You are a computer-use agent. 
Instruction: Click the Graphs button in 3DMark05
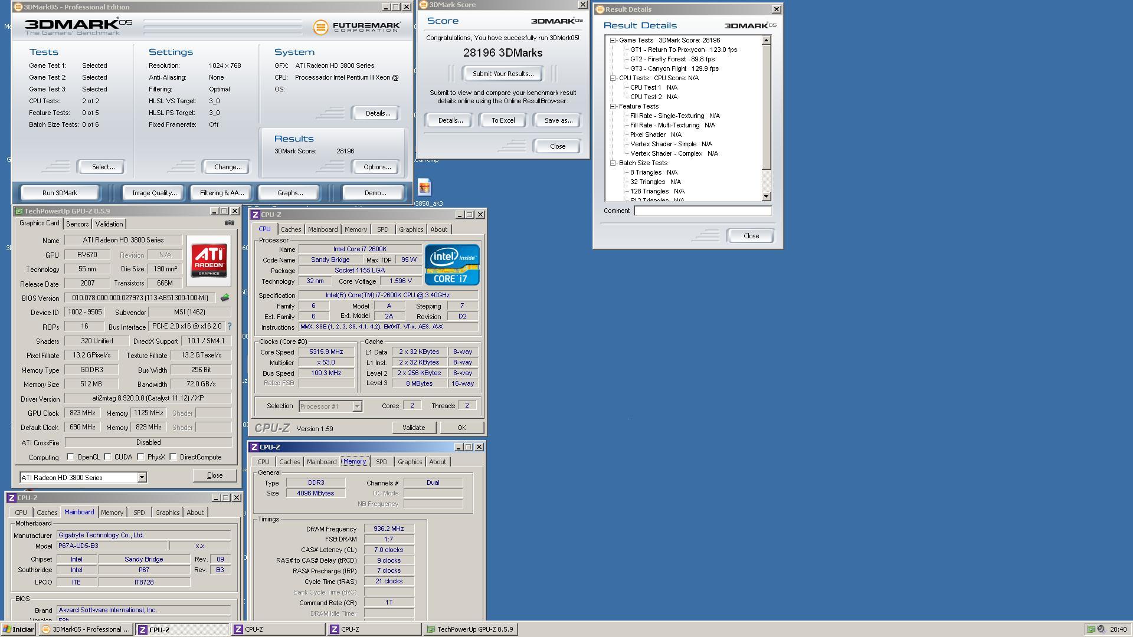tap(290, 193)
